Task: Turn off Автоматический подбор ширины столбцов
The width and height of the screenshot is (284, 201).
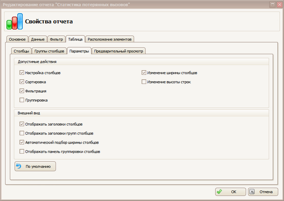Action: pyautogui.click(x=22, y=143)
